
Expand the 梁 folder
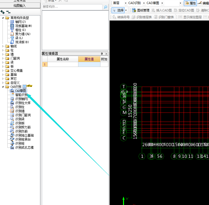point(3,62)
